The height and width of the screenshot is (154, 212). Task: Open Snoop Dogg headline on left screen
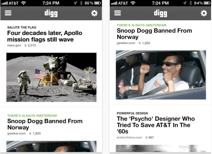pos(45,124)
